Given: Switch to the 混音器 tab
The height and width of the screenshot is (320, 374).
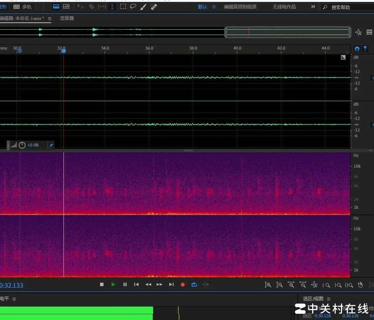Looking at the screenshot, I should click(67, 18).
